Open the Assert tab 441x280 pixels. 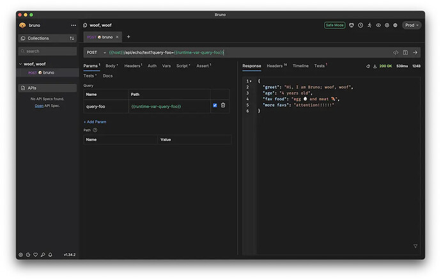point(204,66)
